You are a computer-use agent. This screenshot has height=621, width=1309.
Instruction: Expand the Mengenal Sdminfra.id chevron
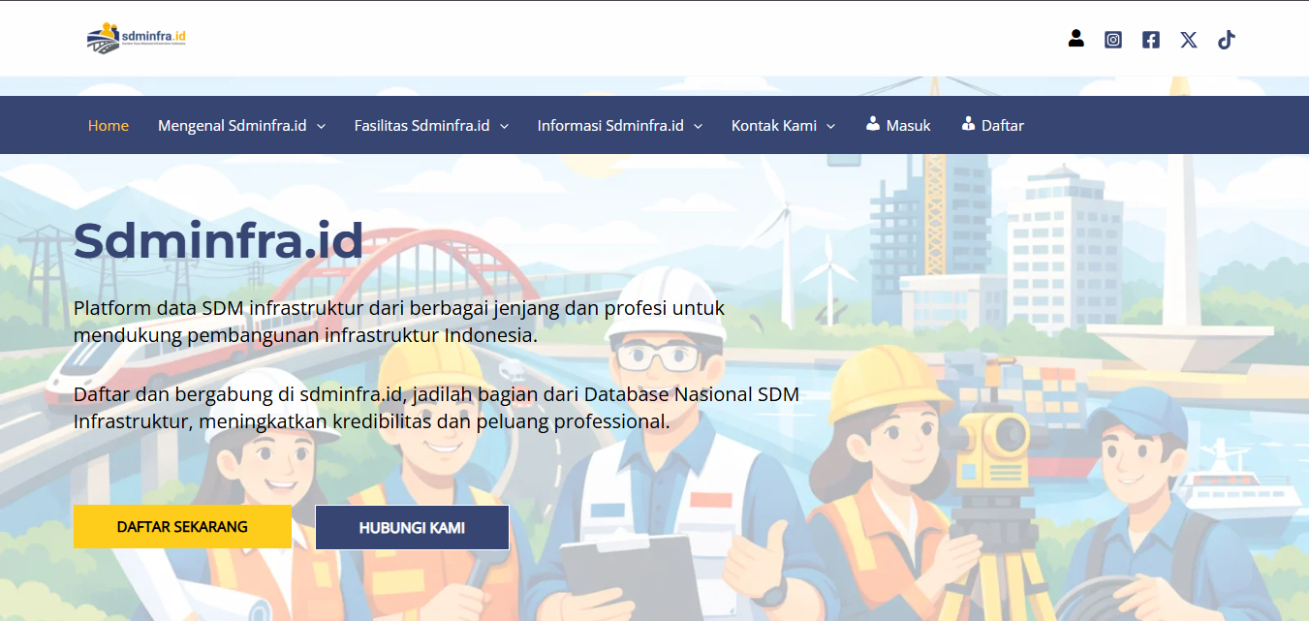(321, 126)
